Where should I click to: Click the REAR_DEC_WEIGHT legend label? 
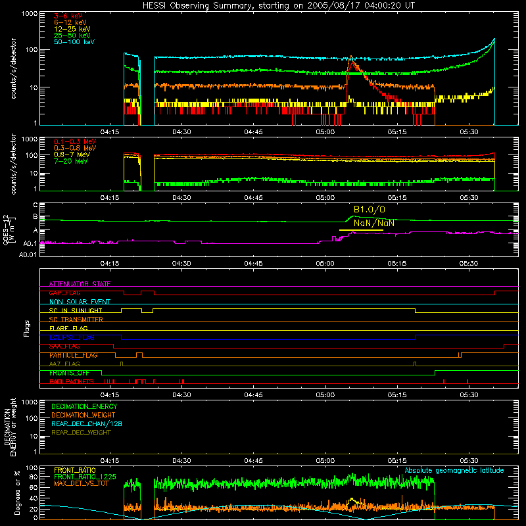coord(81,433)
